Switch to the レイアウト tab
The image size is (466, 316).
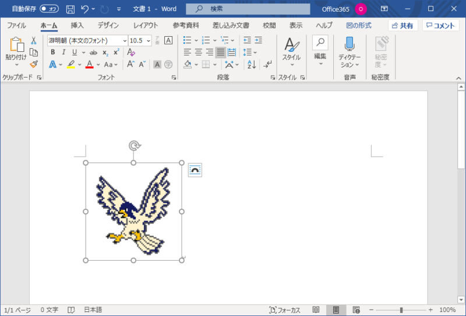point(145,26)
